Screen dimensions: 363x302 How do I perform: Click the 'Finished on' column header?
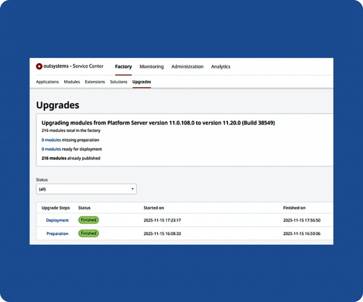point(294,208)
